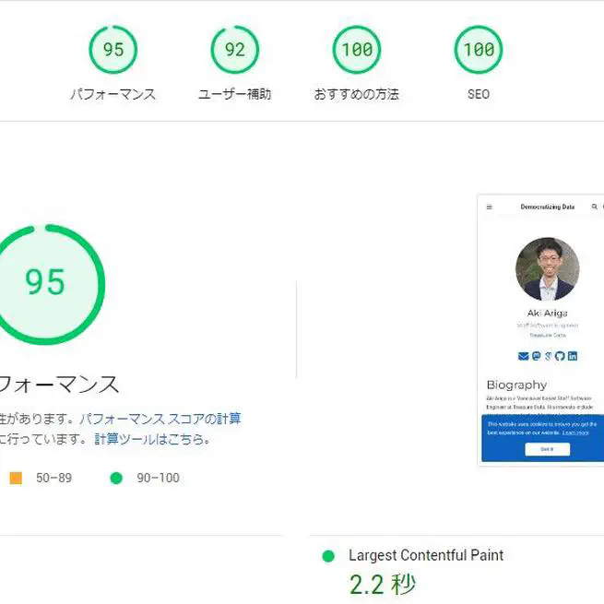Screen dimensions: 604x604
Task: Click the green dot beside Largest Contentful Paint
Action: [x=328, y=556]
